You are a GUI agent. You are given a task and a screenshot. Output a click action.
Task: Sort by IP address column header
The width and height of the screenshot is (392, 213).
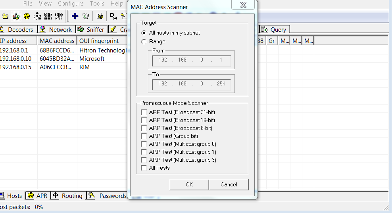pos(18,41)
